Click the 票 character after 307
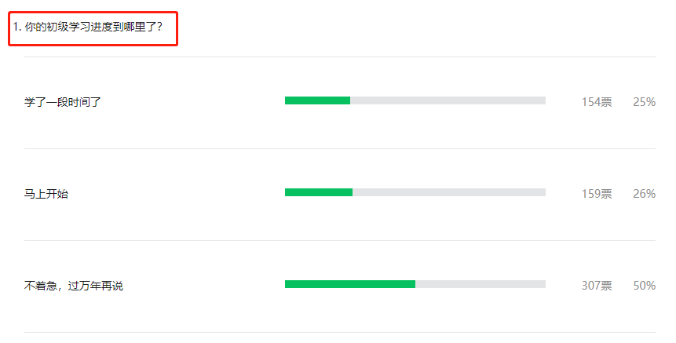The width and height of the screenshot is (676, 343). point(607,286)
